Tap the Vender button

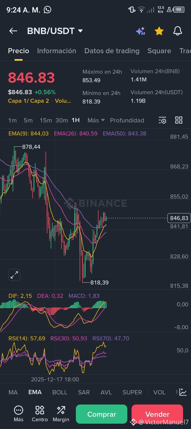pos(157,414)
